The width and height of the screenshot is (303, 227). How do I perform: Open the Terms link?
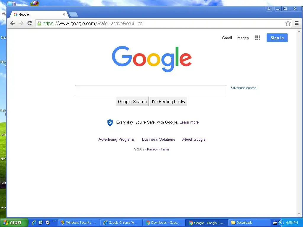tap(165, 149)
